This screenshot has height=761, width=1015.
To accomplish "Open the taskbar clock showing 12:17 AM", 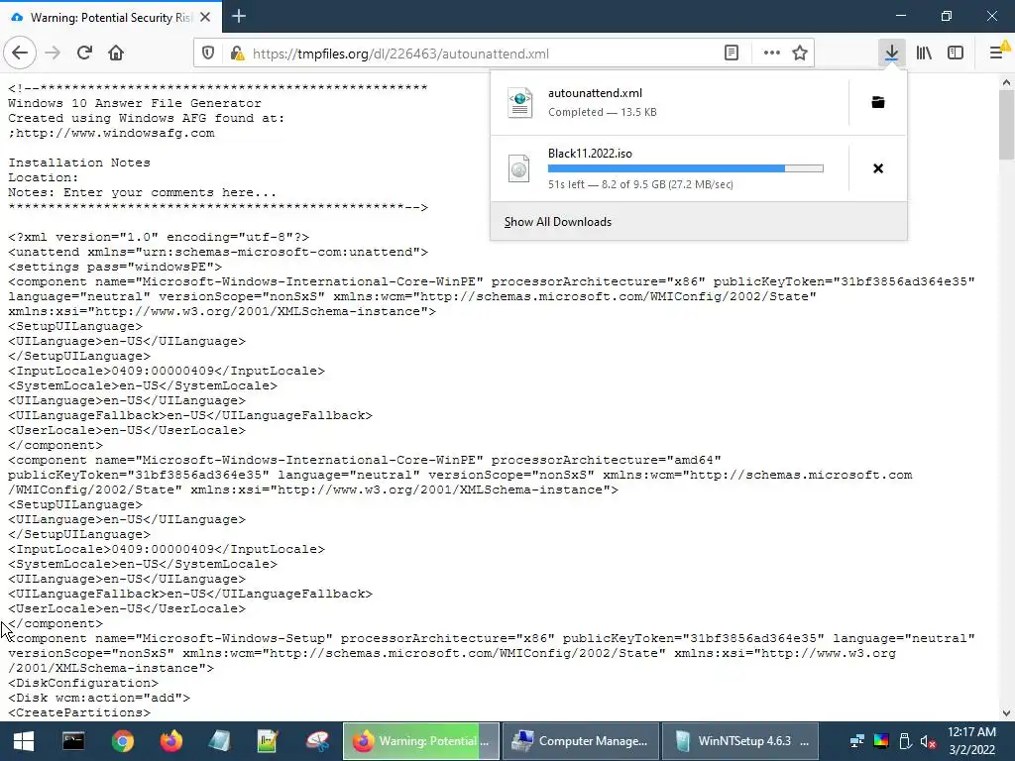I will pyautogui.click(x=971, y=741).
